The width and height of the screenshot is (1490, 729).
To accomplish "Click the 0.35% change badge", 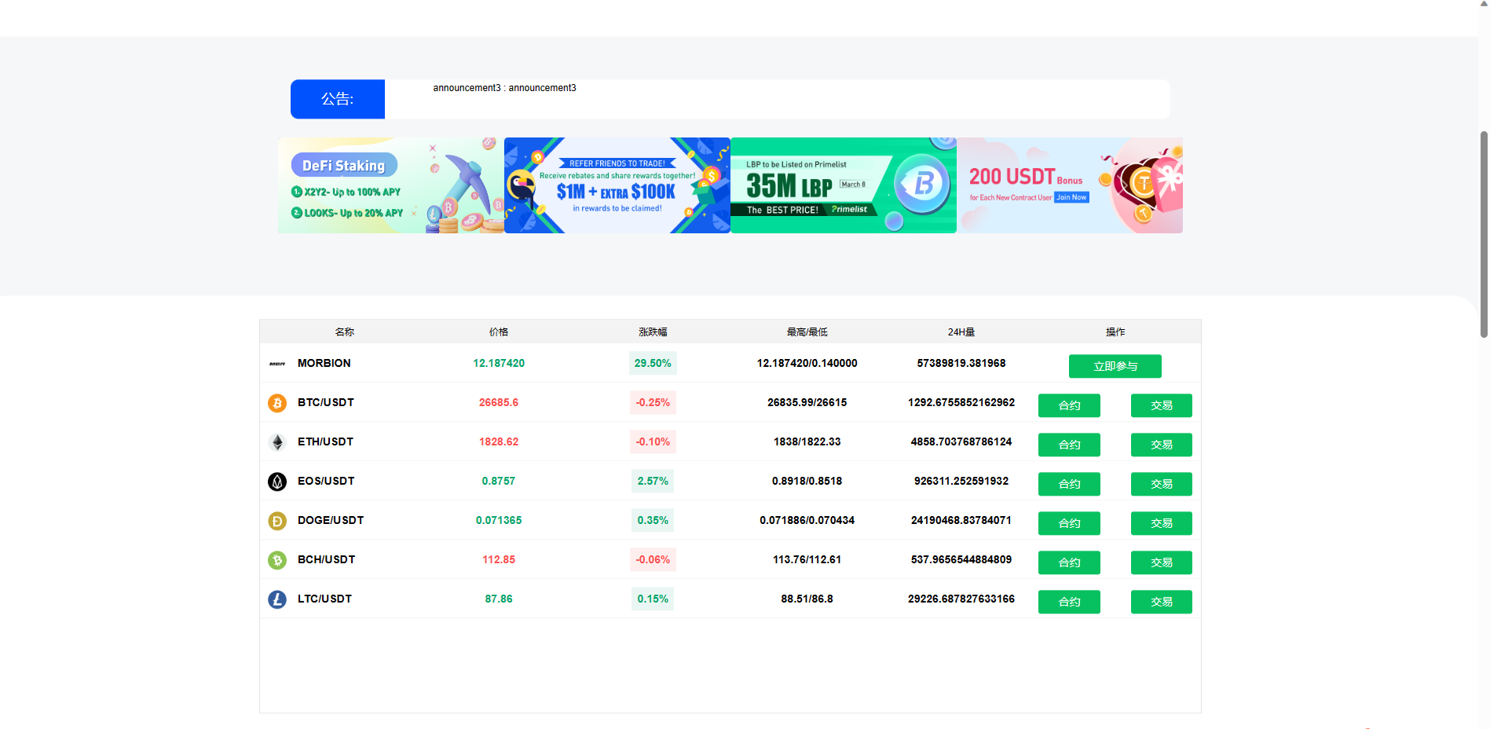I will (x=653, y=520).
